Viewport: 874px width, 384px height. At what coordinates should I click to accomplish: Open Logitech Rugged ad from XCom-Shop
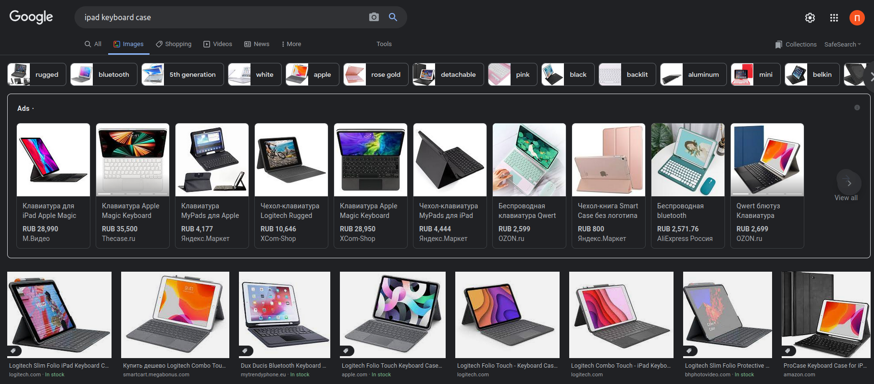291,186
